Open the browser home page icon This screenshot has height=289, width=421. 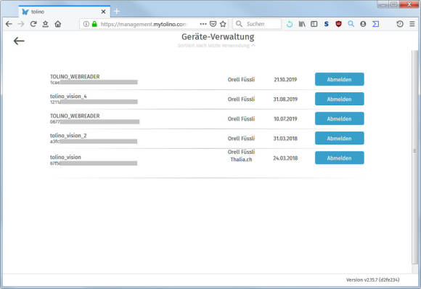[58, 24]
